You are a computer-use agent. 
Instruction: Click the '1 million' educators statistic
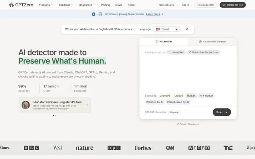[81, 86]
